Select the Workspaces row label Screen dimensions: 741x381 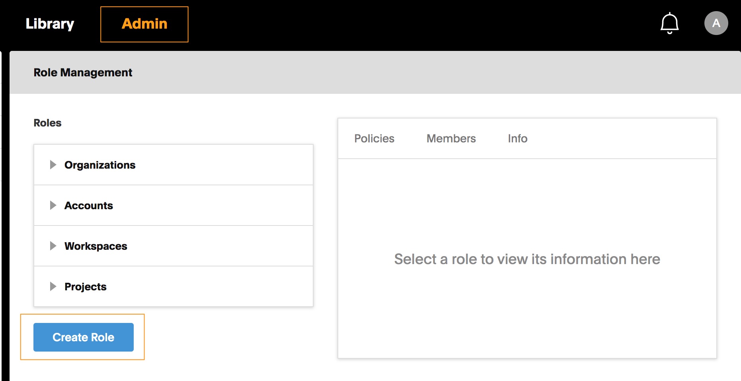(x=96, y=246)
